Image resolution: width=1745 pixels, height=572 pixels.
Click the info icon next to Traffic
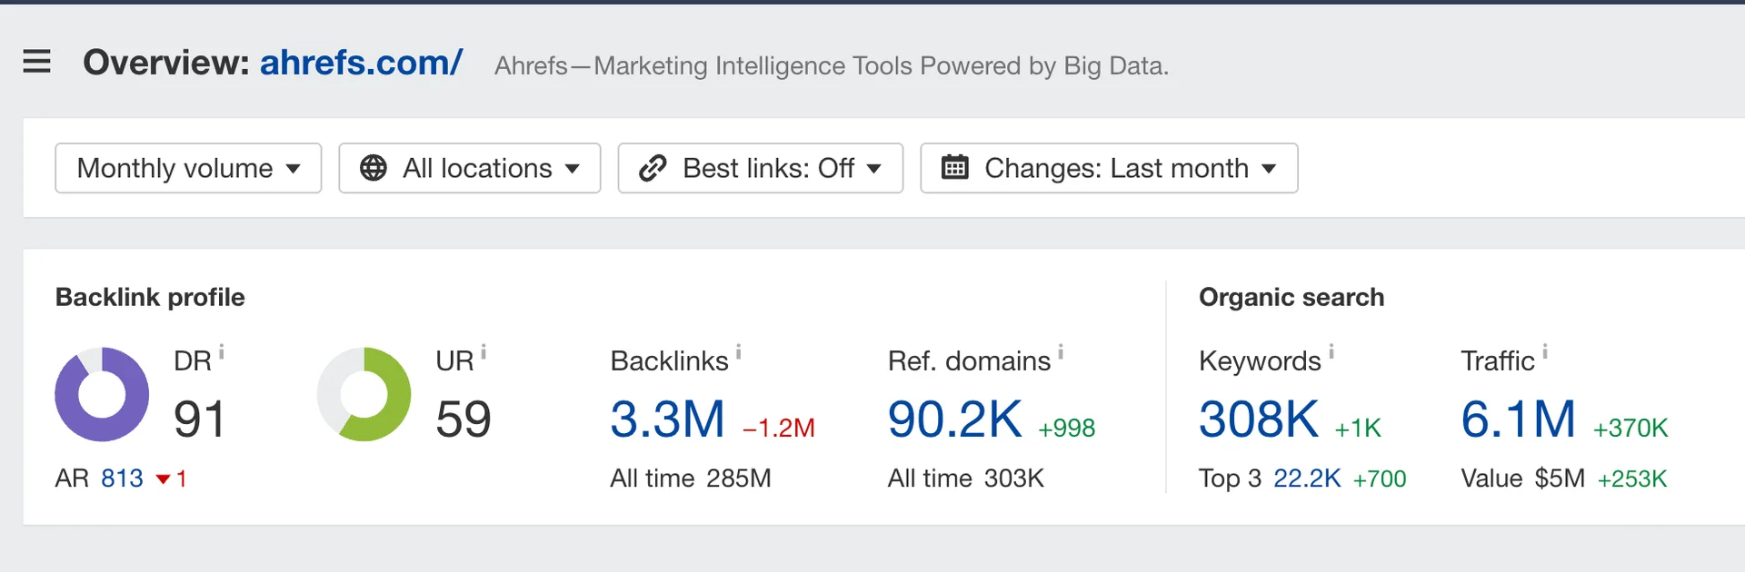click(x=1545, y=350)
